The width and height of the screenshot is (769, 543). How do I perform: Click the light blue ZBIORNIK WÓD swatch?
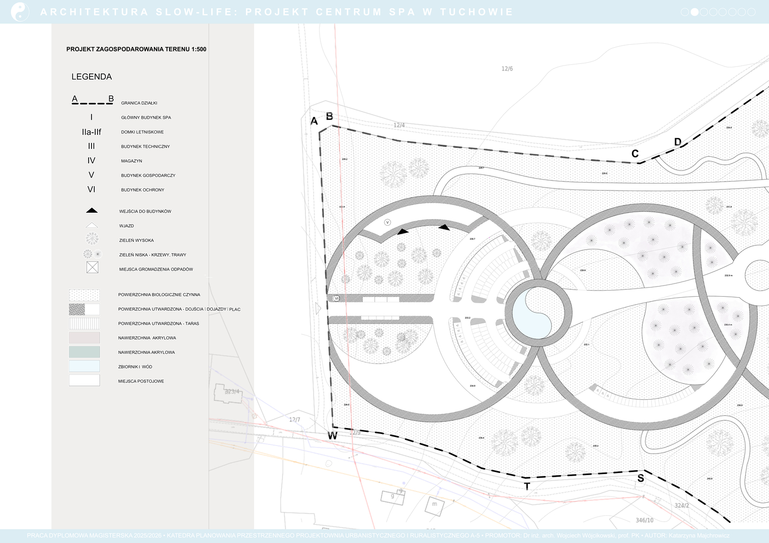point(85,366)
